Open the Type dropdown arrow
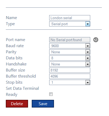The image size is (109, 116). (x=88, y=24)
